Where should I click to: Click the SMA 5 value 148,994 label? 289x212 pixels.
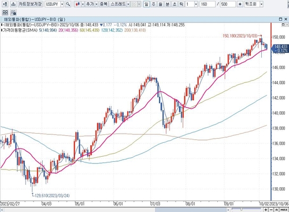click(x=48, y=30)
